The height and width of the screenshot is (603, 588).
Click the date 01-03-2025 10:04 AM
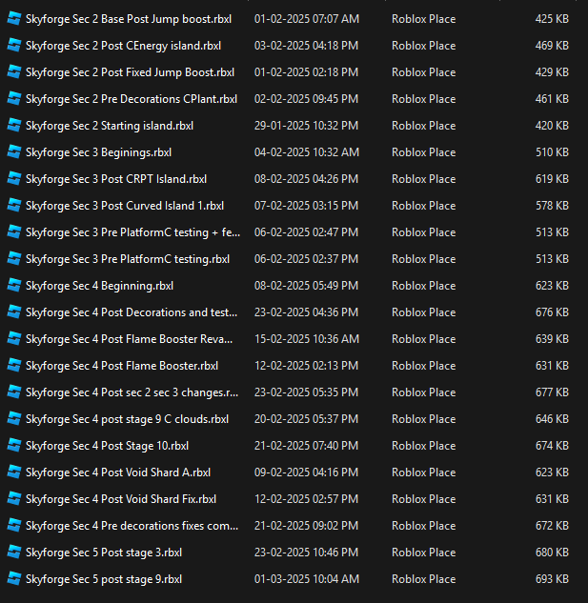coord(307,579)
